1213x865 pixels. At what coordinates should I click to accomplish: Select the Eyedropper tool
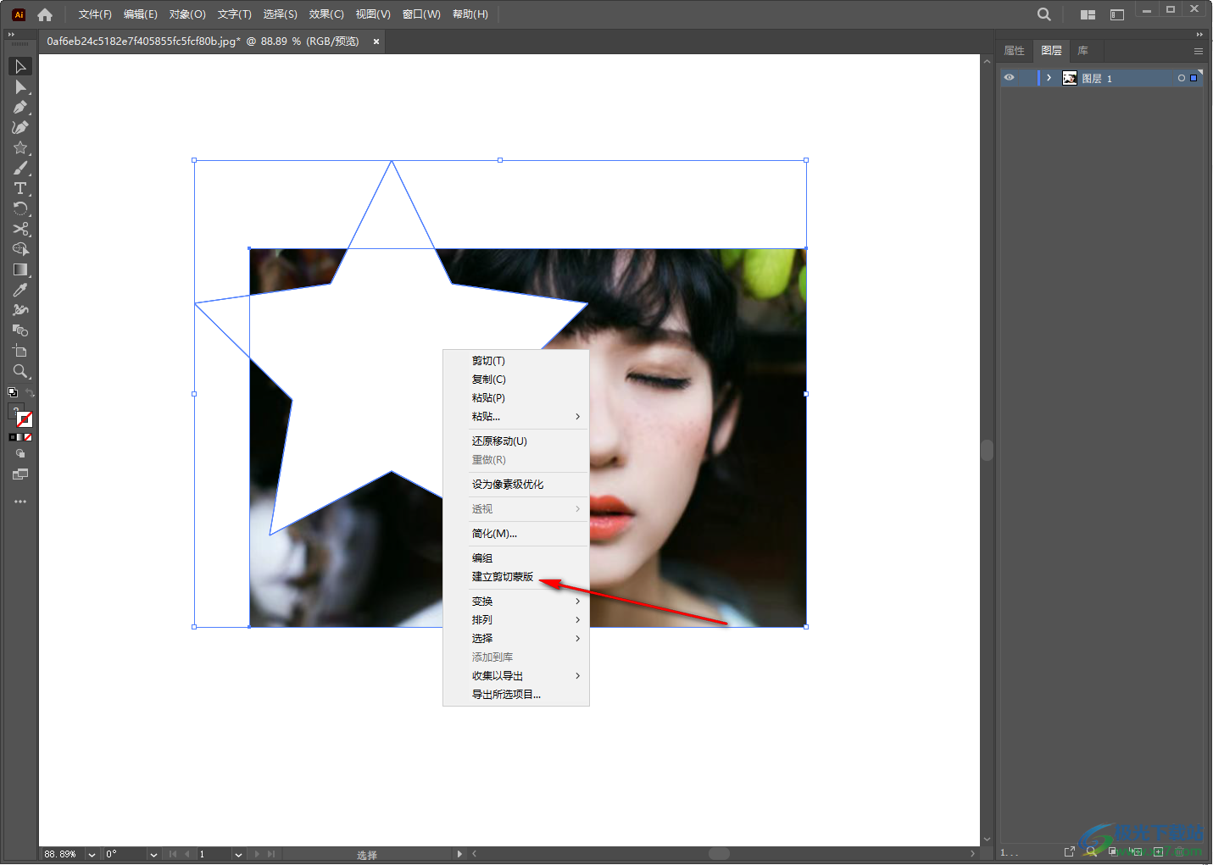(x=20, y=290)
